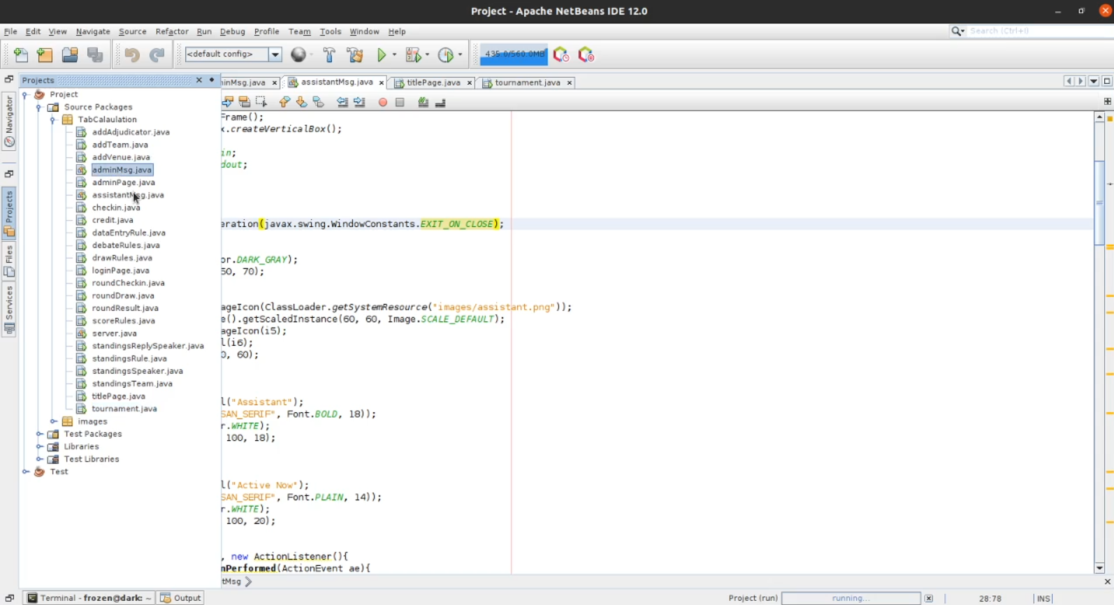This screenshot has height=605, width=1114.
Task: Open the Run Project dropdown arrow
Action: (394, 54)
